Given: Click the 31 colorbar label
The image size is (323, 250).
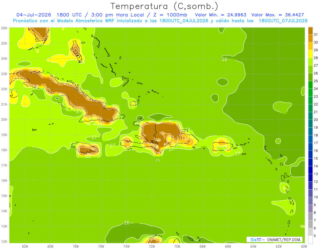Looking at the screenshot, I should [316, 34].
